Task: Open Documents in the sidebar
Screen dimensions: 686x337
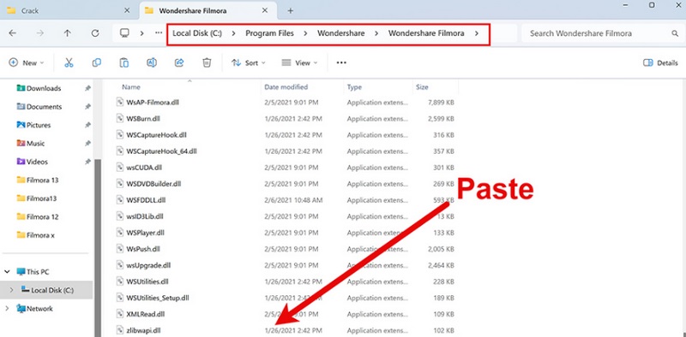Action: 44,107
